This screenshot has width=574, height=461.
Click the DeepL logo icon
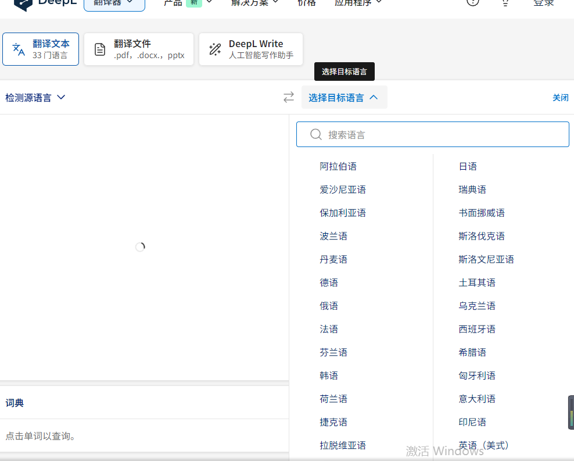click(x=23, y=5)
